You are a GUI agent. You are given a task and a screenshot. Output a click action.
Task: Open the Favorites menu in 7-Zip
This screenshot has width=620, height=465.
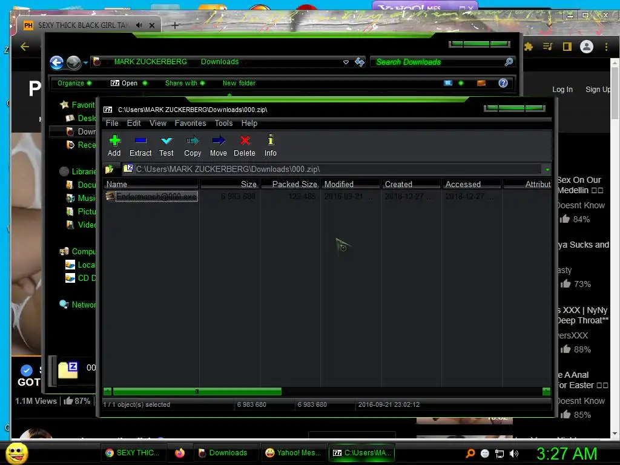190,123
